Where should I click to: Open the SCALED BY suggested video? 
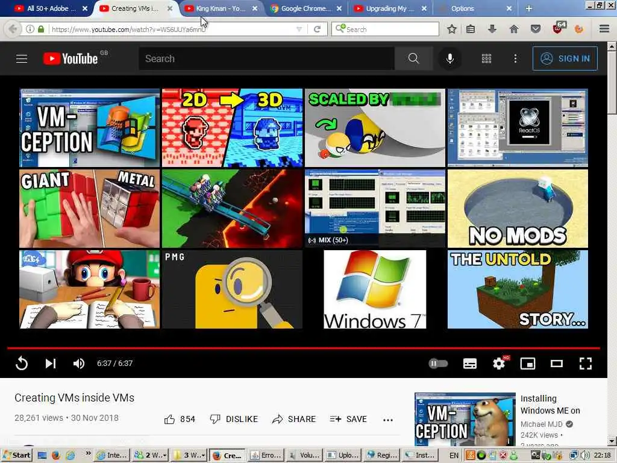[x=375, y=128]
